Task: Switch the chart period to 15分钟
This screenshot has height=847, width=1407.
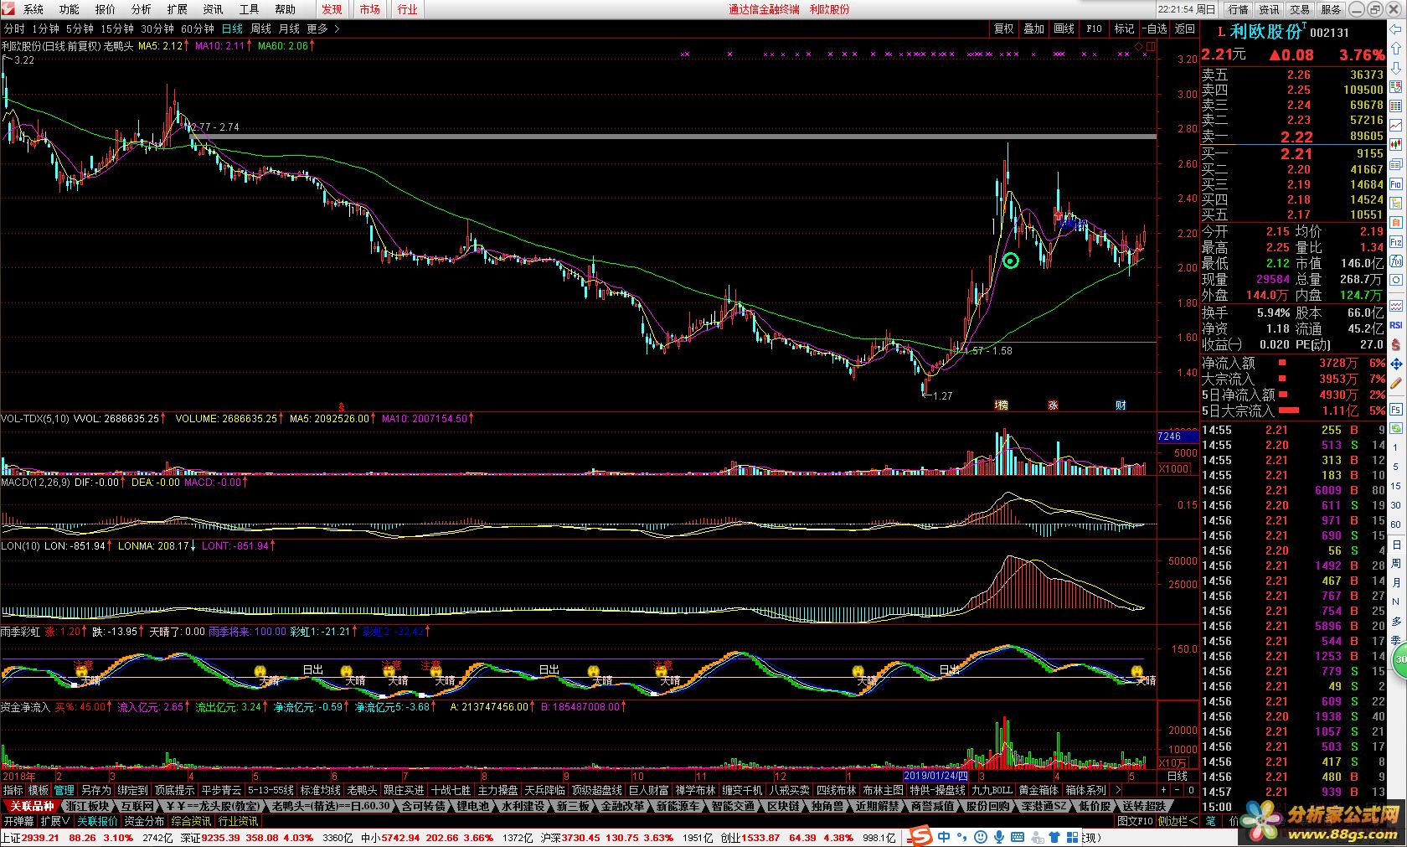Action: [118, 28]
